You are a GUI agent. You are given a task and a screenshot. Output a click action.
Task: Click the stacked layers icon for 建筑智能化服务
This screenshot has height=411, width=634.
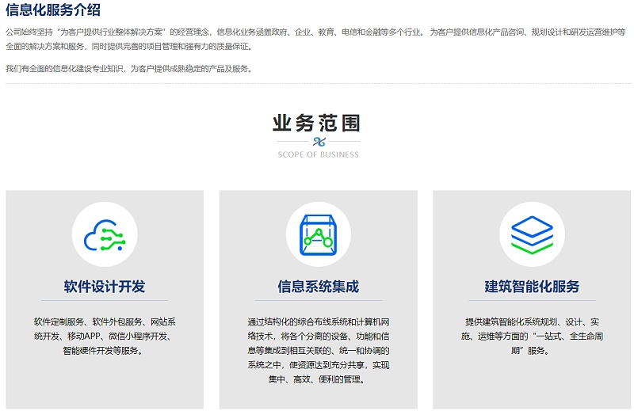(532, 234)
